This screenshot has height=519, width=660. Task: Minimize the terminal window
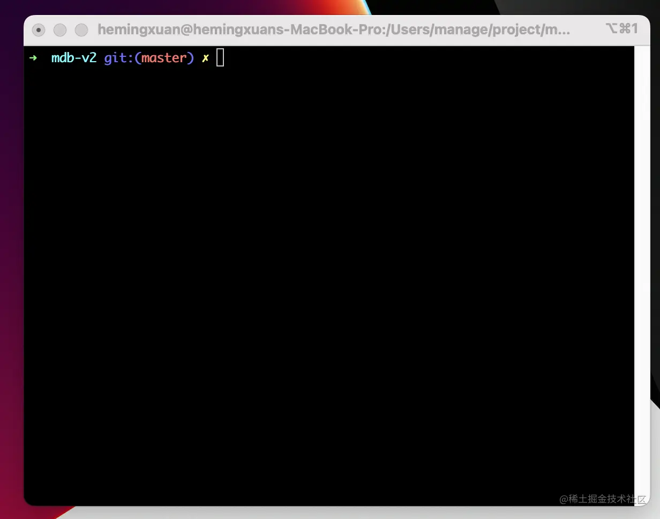(60, 30)
